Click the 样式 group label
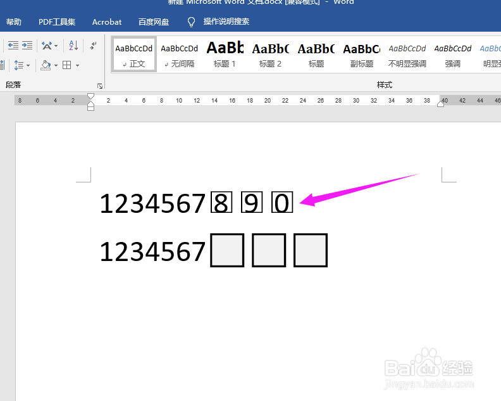This screenshot has height=401, width=501. 385,85
